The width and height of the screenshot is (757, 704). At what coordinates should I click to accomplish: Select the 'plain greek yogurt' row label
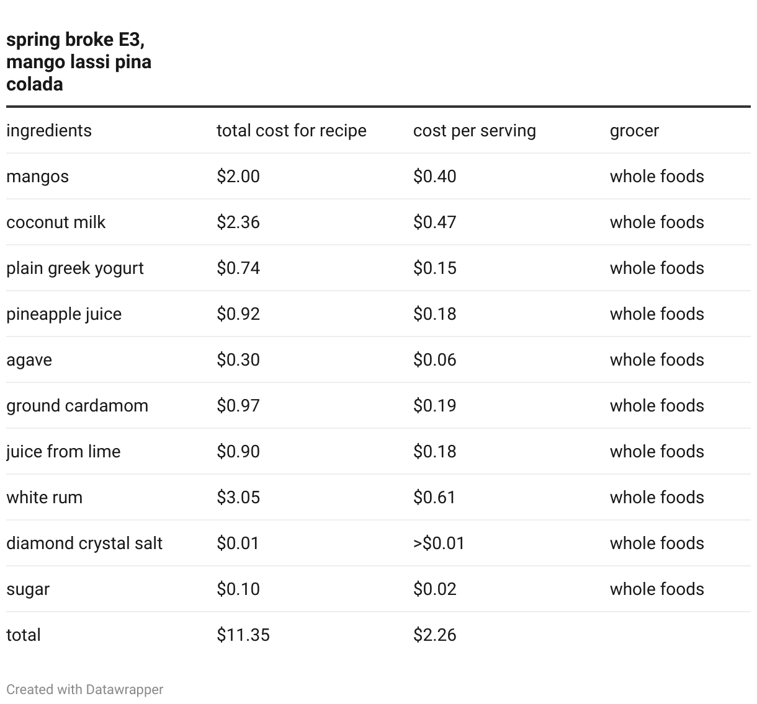pos(75,268)
